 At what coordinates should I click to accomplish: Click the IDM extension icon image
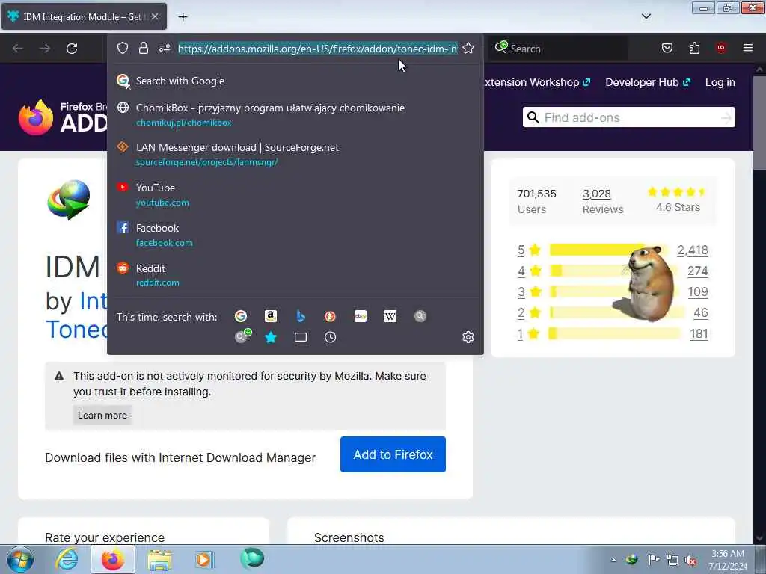pyautogui.click(x=69, y=199)
